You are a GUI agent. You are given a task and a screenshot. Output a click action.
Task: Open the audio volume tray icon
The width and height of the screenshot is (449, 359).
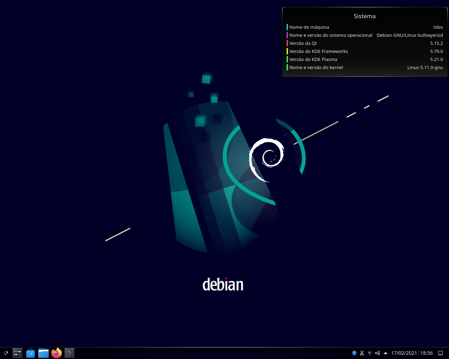(377, 353)
